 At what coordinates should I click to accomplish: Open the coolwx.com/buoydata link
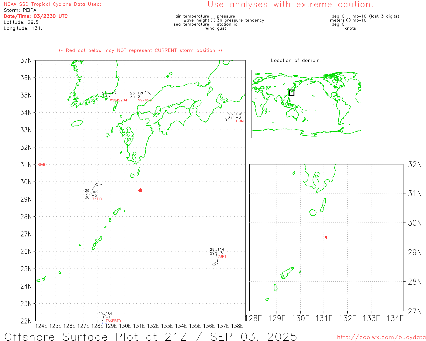[x=381, y=337]
